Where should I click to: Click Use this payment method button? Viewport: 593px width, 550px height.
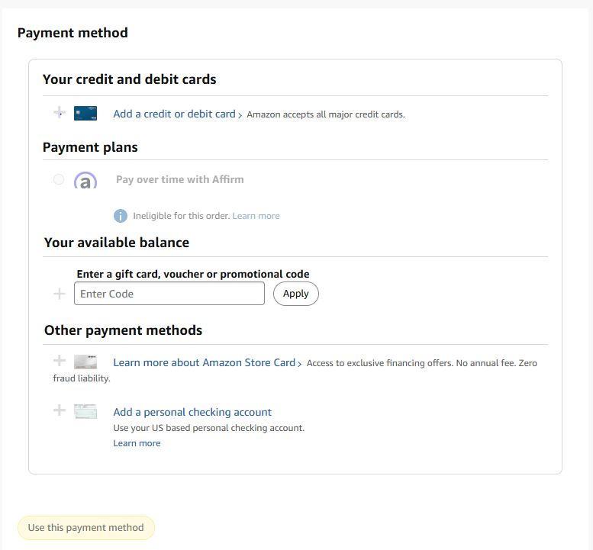85,528
